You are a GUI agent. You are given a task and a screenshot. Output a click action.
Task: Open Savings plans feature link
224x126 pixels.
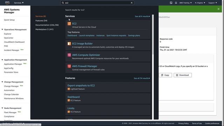coord(134,35)
